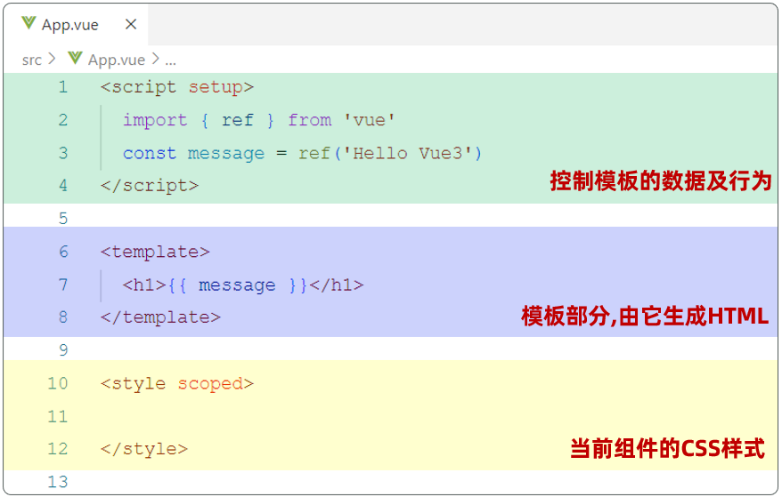This screenshot has width=782, height=497.
Task: Click line number 5 in gutter
Action: coord(63,219)
